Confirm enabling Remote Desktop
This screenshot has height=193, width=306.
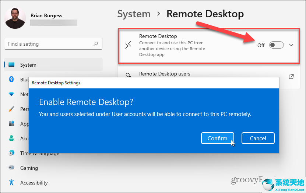point(217,138)
